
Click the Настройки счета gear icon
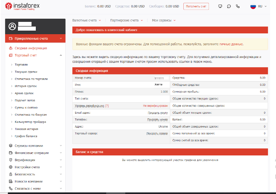tap(11, 167)
